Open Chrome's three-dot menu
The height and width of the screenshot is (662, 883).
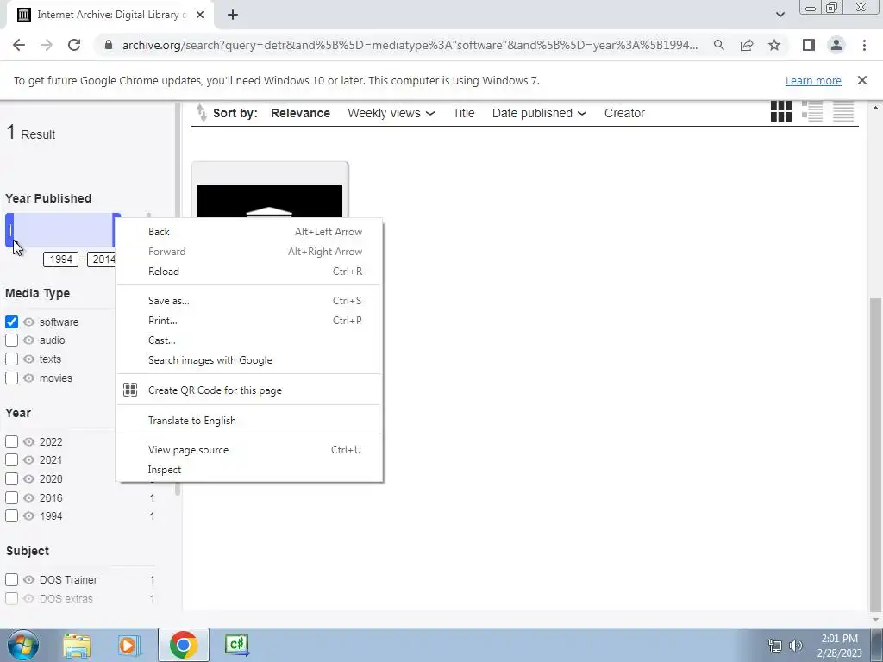pyautogui.click(x=864, y=45)
